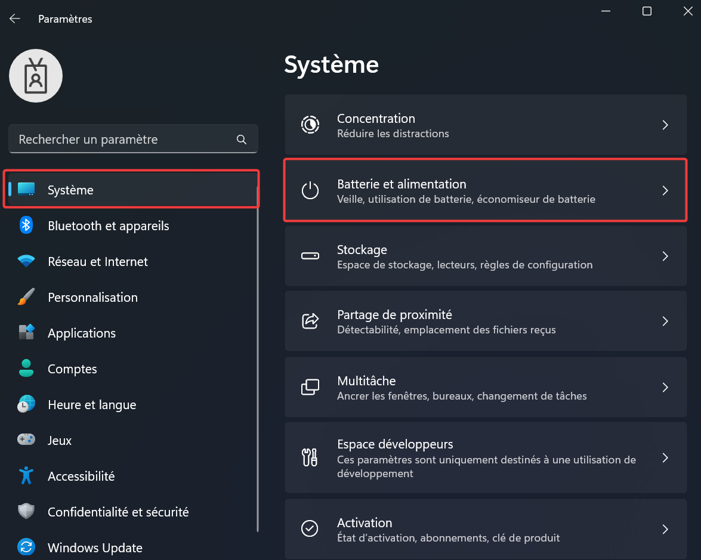Open the Concentration settings title
The width and height of the screenshot is (701, 560).
(x=376, y=119)
